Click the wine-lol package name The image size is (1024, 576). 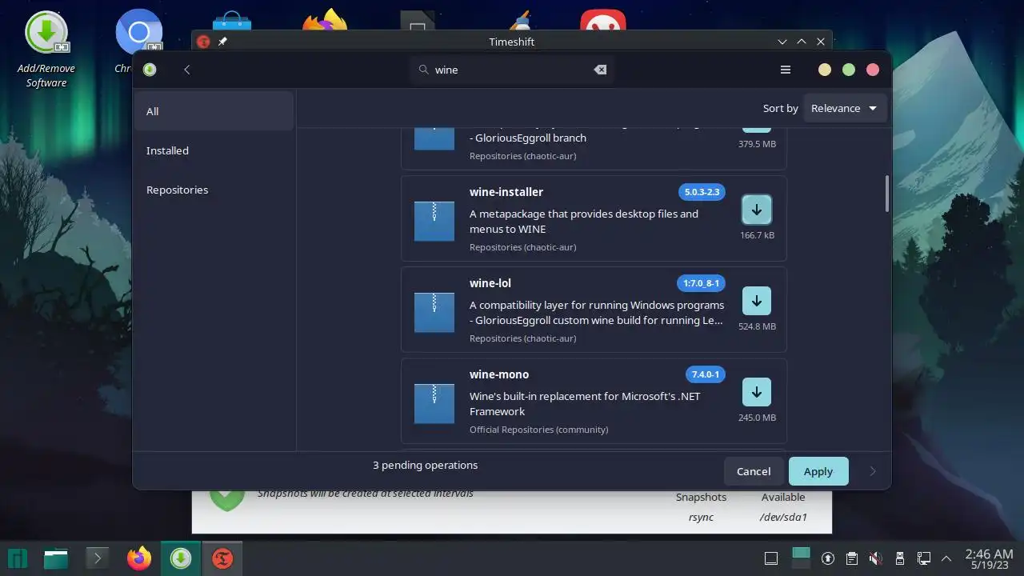click(x=490, y=283)
